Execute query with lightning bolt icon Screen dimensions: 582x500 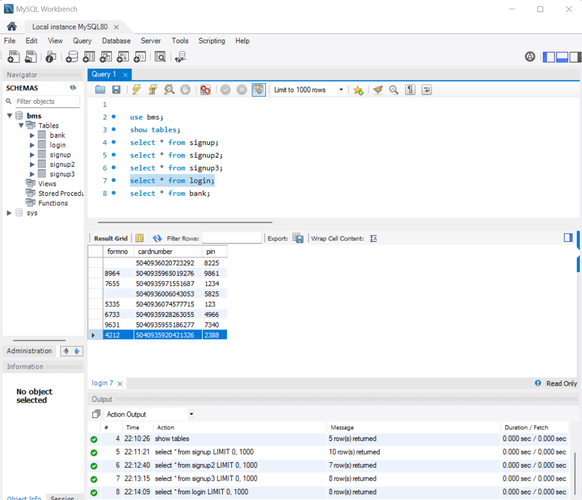(137, 90)
